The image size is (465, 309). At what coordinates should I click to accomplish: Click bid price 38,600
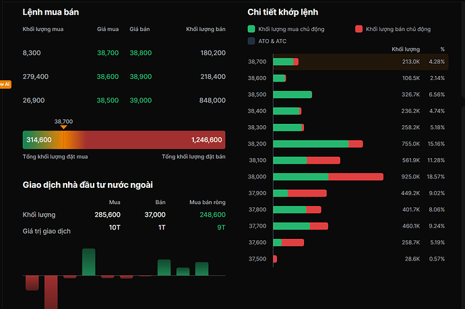click(x=108, y=77)
